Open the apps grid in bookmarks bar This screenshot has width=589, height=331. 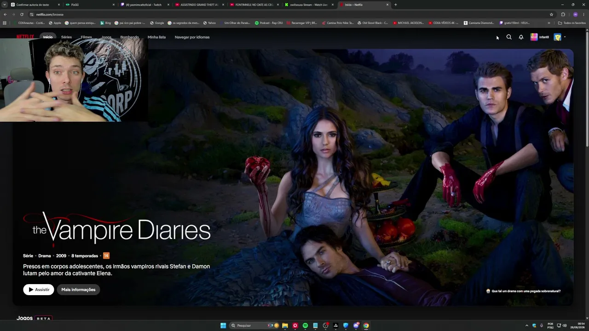click(5, 23)
